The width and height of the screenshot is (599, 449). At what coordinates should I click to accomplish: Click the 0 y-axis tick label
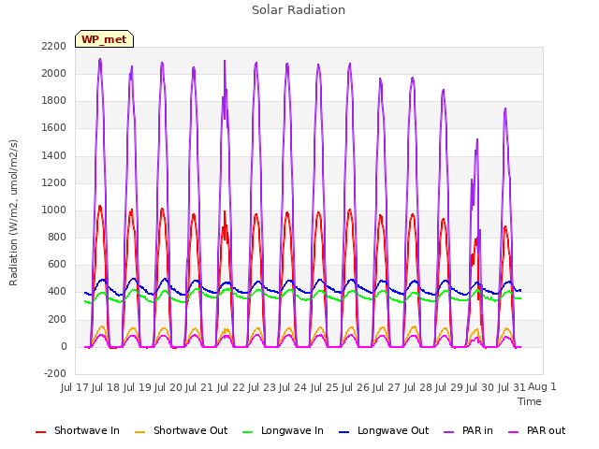(x=64, y=347)
